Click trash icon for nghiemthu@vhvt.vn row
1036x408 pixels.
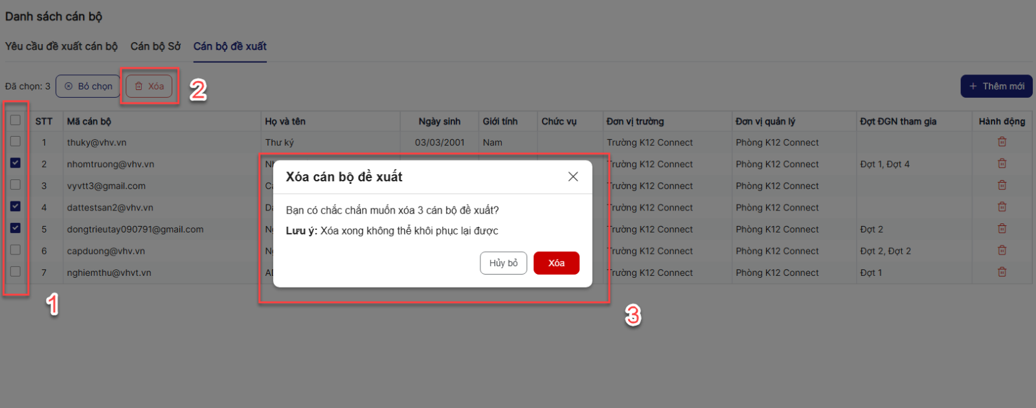pyautogui.click(x=1002, y=272)
